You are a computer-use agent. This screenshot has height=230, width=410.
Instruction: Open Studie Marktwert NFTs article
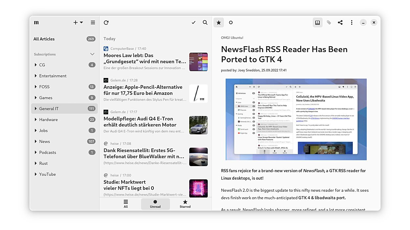[156, 185]
